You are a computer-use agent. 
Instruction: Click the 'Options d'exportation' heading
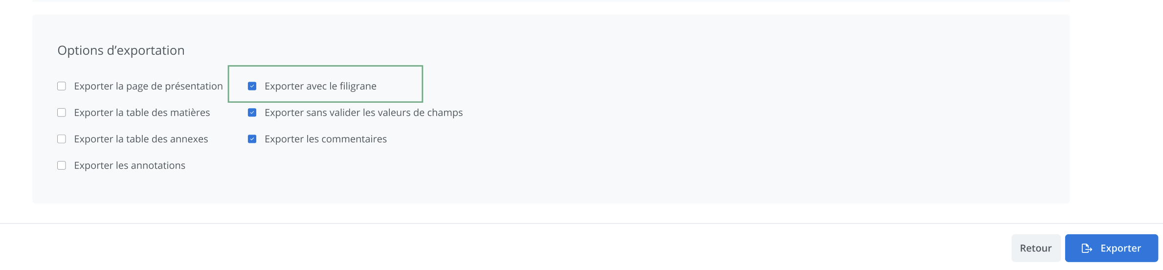121,50
